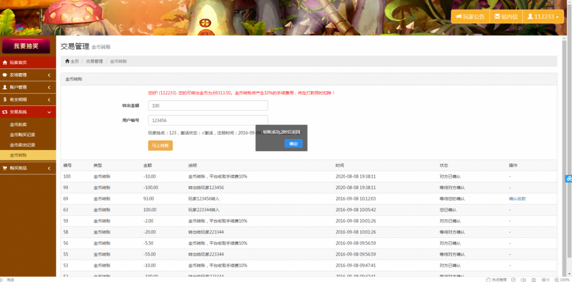Click the envelope icon on 站内信
Image resolution: width=572 pixels, height=282 pixels.
497,16
